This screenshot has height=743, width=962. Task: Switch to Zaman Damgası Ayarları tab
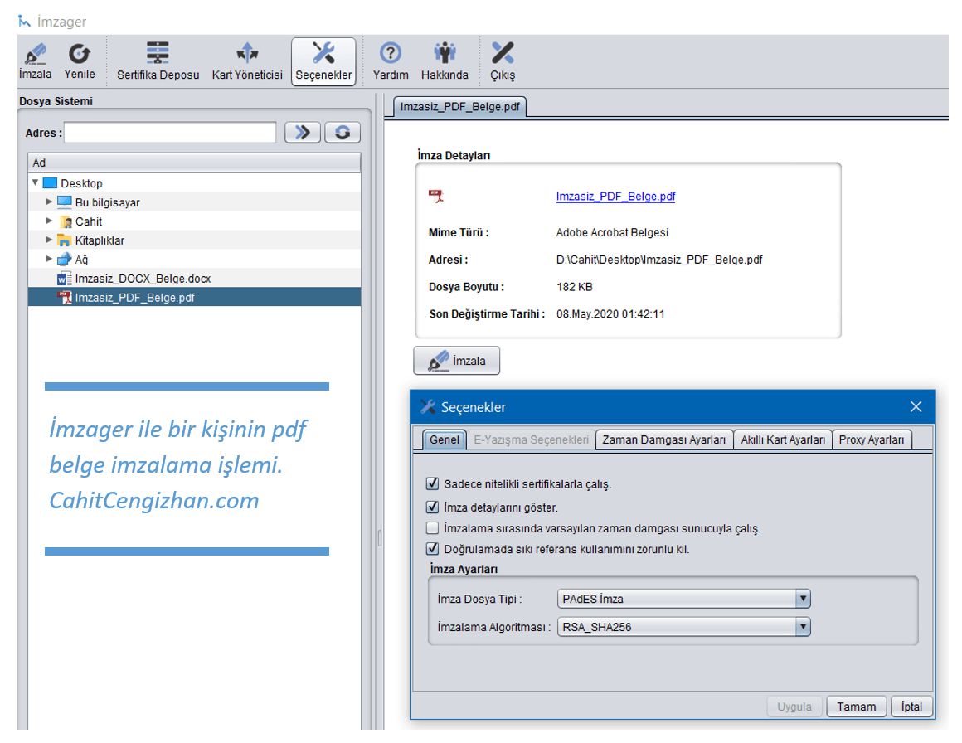click(663, 439)
